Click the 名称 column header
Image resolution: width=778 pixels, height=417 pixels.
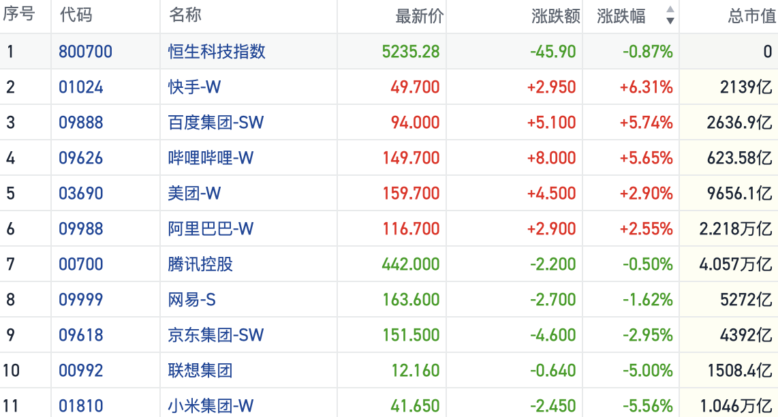click(x=185, y=16)
